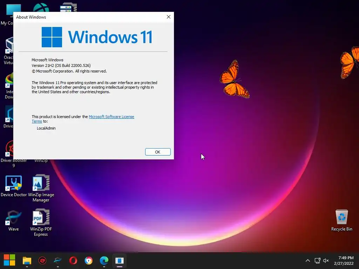The image size is (359, 269).
Task: Select the Driver desktop shortcut below Internet Download
Action: [9, 117]
